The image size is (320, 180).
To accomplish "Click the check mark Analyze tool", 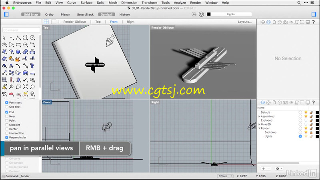I will pyautogui.click(x=25, y=80).
